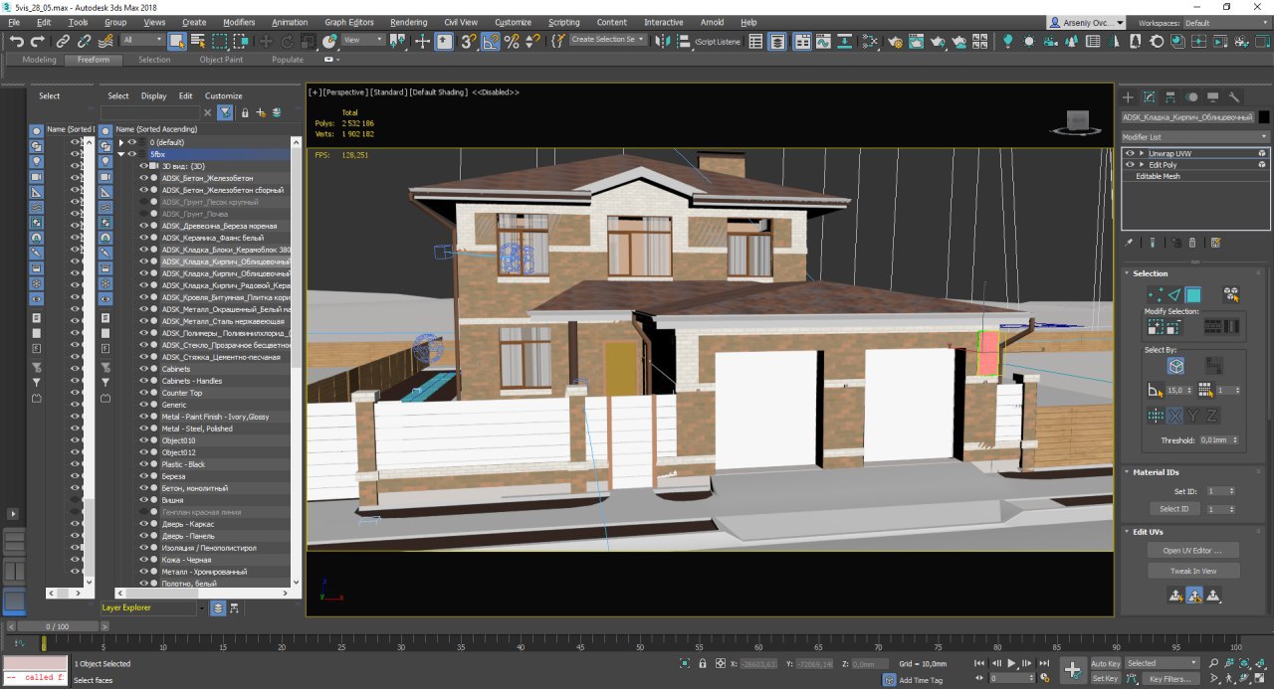1274x689 pixels.
Task: Open the Create panel plus tab
Action: pos(1128,96)
